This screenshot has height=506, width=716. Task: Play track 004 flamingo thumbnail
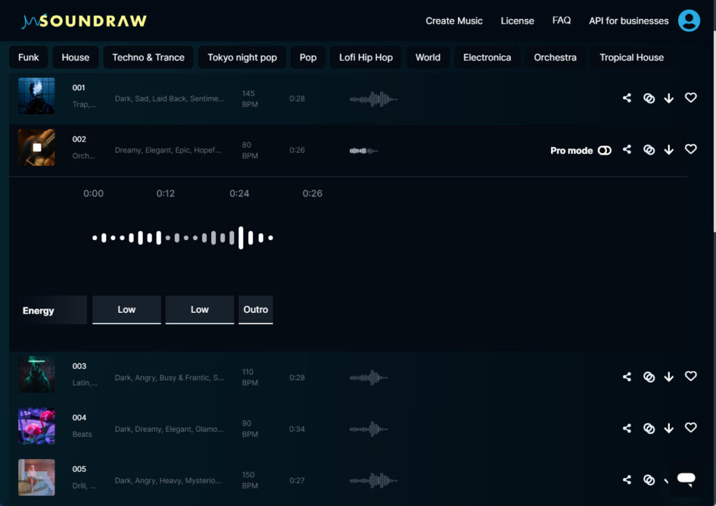pyautogui.click(x=36, y=426)
